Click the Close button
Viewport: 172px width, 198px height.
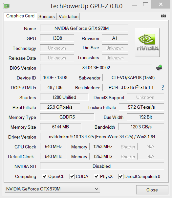152,190
